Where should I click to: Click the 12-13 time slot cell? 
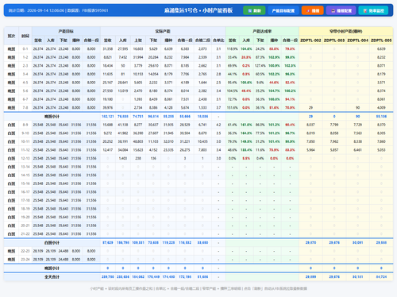tap(25, 158)
